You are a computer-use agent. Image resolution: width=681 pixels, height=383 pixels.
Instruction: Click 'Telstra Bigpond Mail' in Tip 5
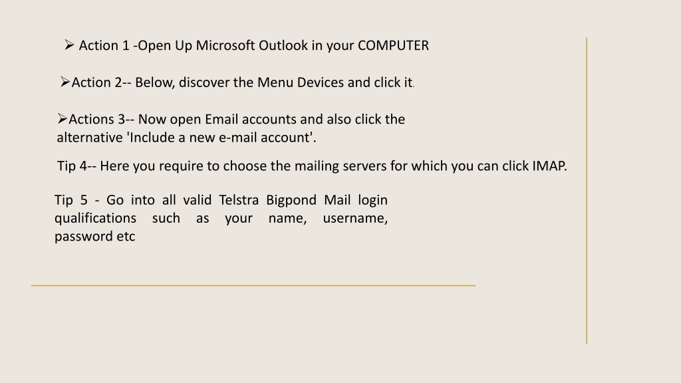click(x=285, y=200)
